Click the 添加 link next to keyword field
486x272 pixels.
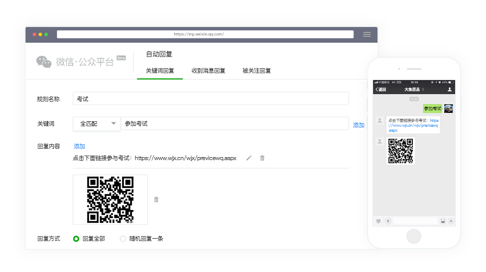pyautogui.click(x=358, y=125)
